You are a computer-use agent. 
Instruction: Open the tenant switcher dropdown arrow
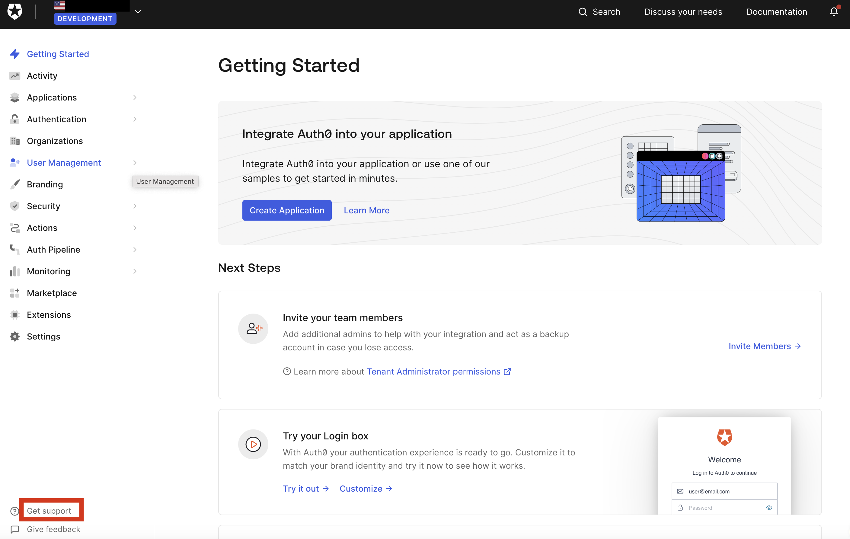138,12
